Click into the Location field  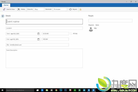(44, 28)
